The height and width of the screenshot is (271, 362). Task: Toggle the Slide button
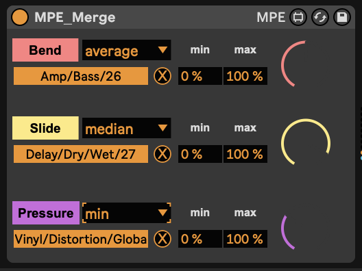(45, 128)
